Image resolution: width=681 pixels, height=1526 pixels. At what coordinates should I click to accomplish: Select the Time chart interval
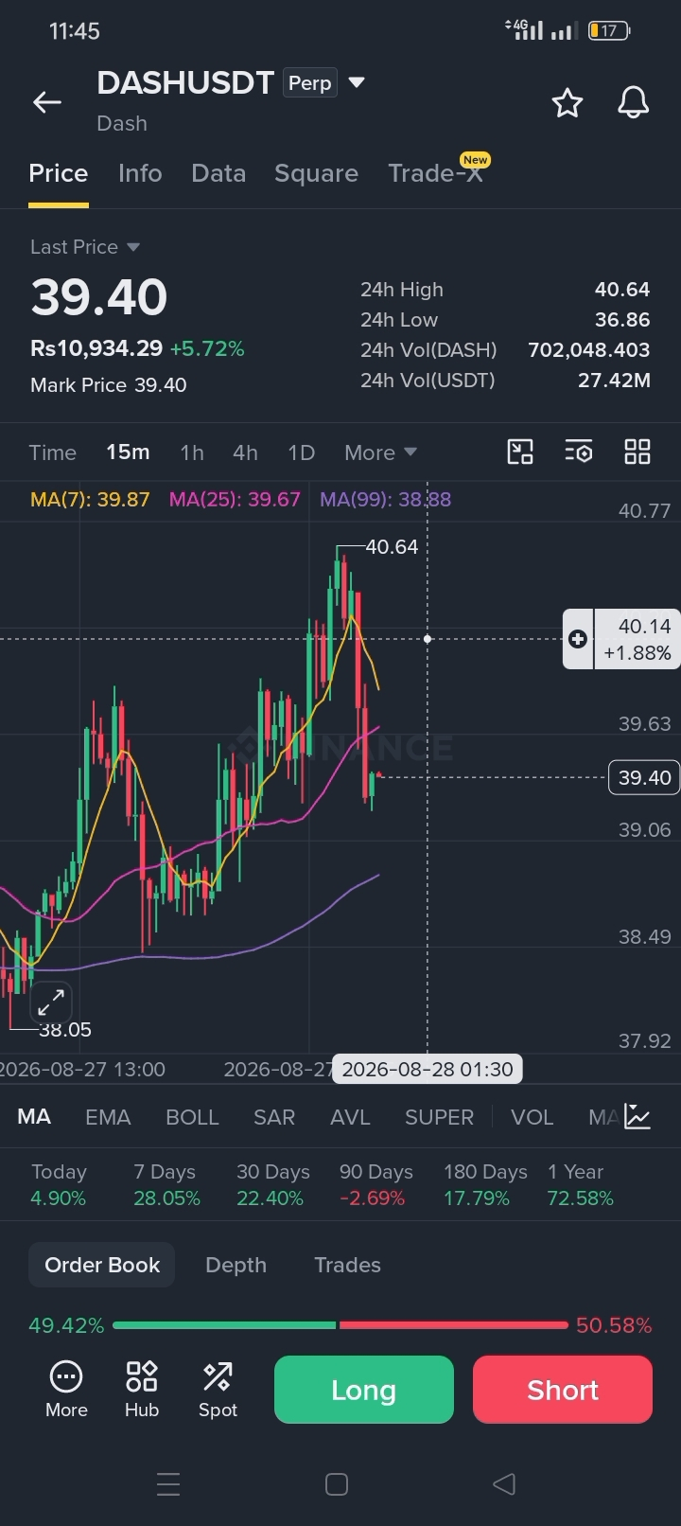pyautogui.click(x=52, y=452)
